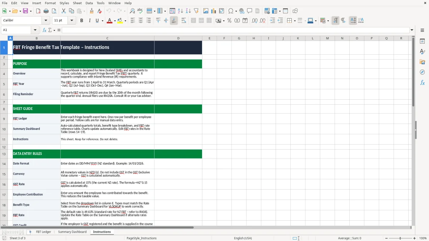
Task: Open font size dropdown
Action: [x=72, y=21]
